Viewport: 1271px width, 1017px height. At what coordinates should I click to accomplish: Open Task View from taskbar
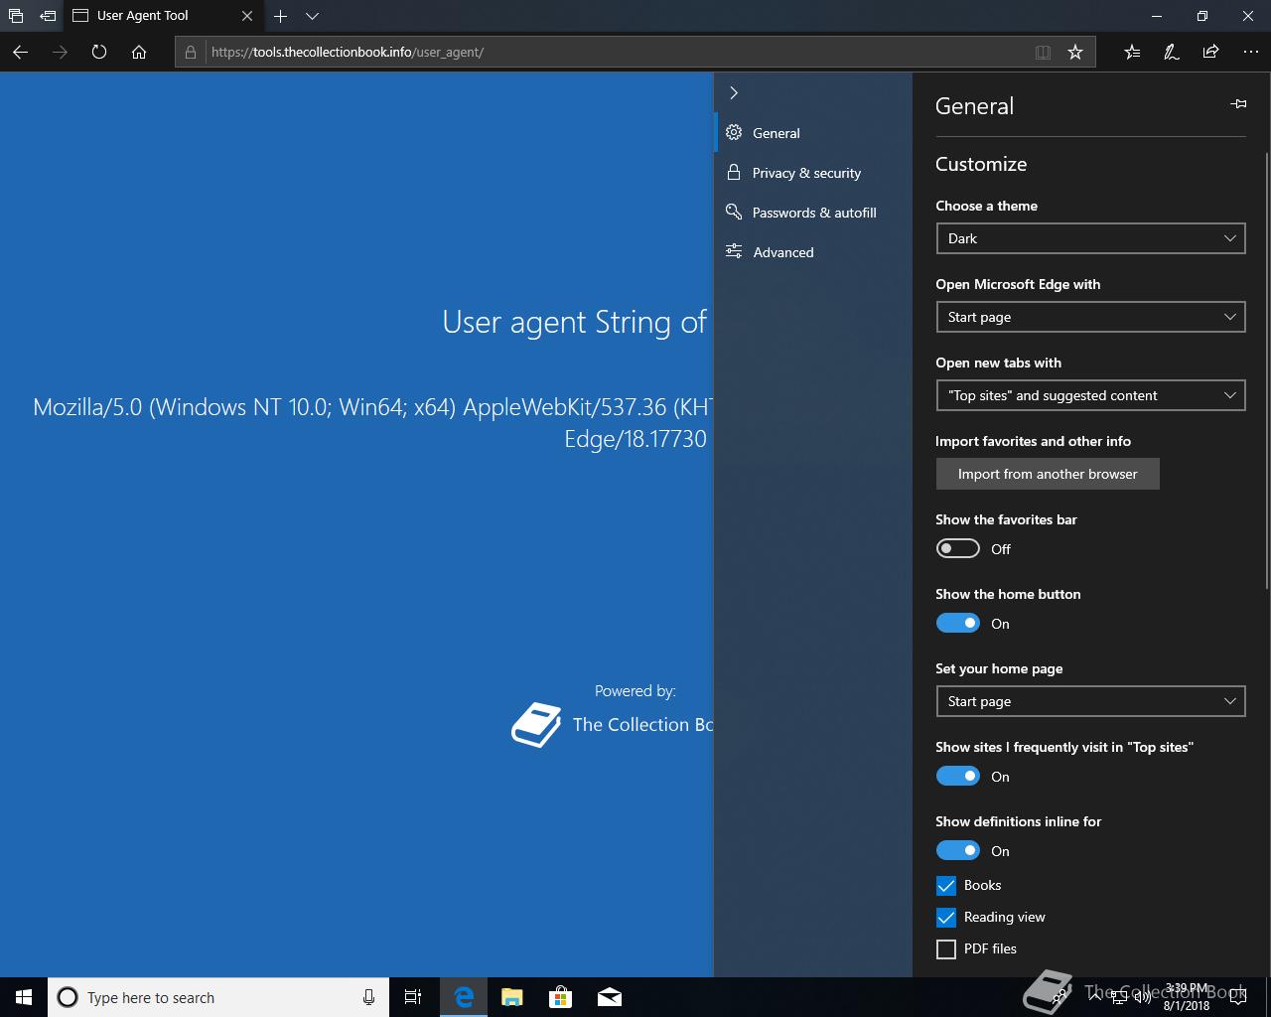pyautogui.click(x=413, y=997)
